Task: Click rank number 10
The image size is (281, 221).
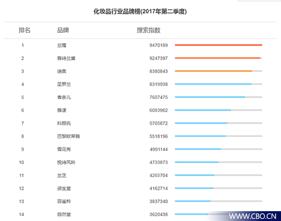Action: point(21,162)
